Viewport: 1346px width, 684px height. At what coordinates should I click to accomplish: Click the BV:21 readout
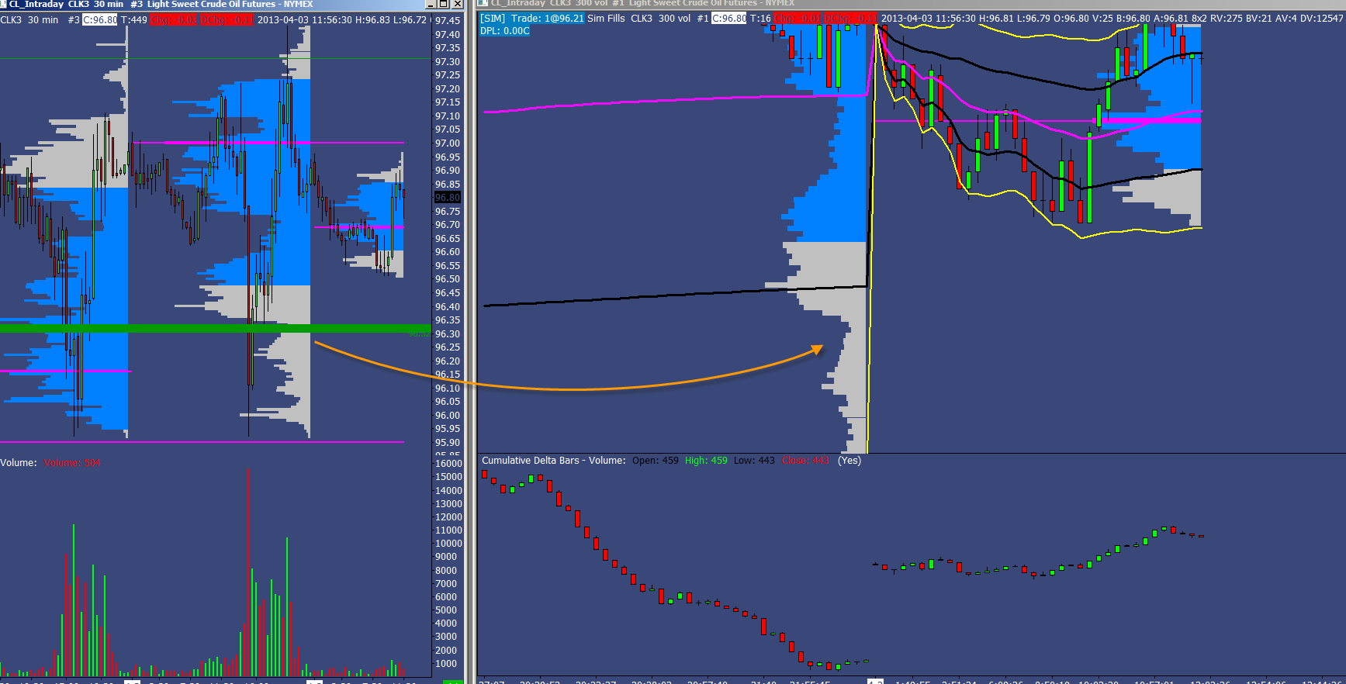click(1258, 19)
